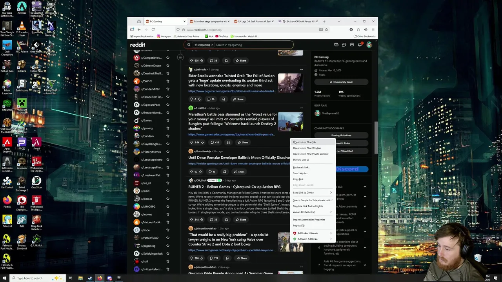The width and height of the screenshot is (502, 282).
Task: Switch to the Marathon stays competitive tab
Action: tap(209, 21)
